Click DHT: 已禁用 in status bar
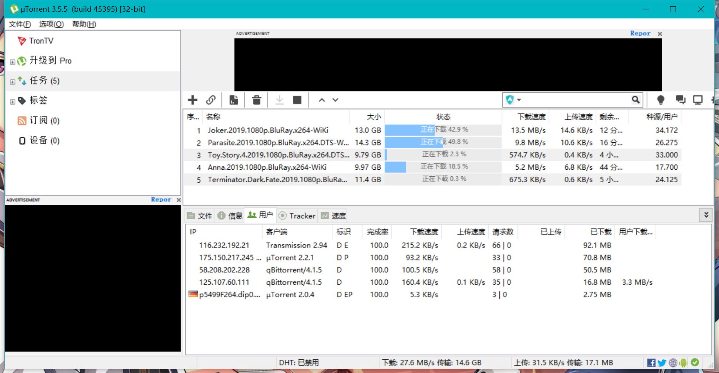The height and width of the screenshot is (373, 719). click(x=299, y=362)
